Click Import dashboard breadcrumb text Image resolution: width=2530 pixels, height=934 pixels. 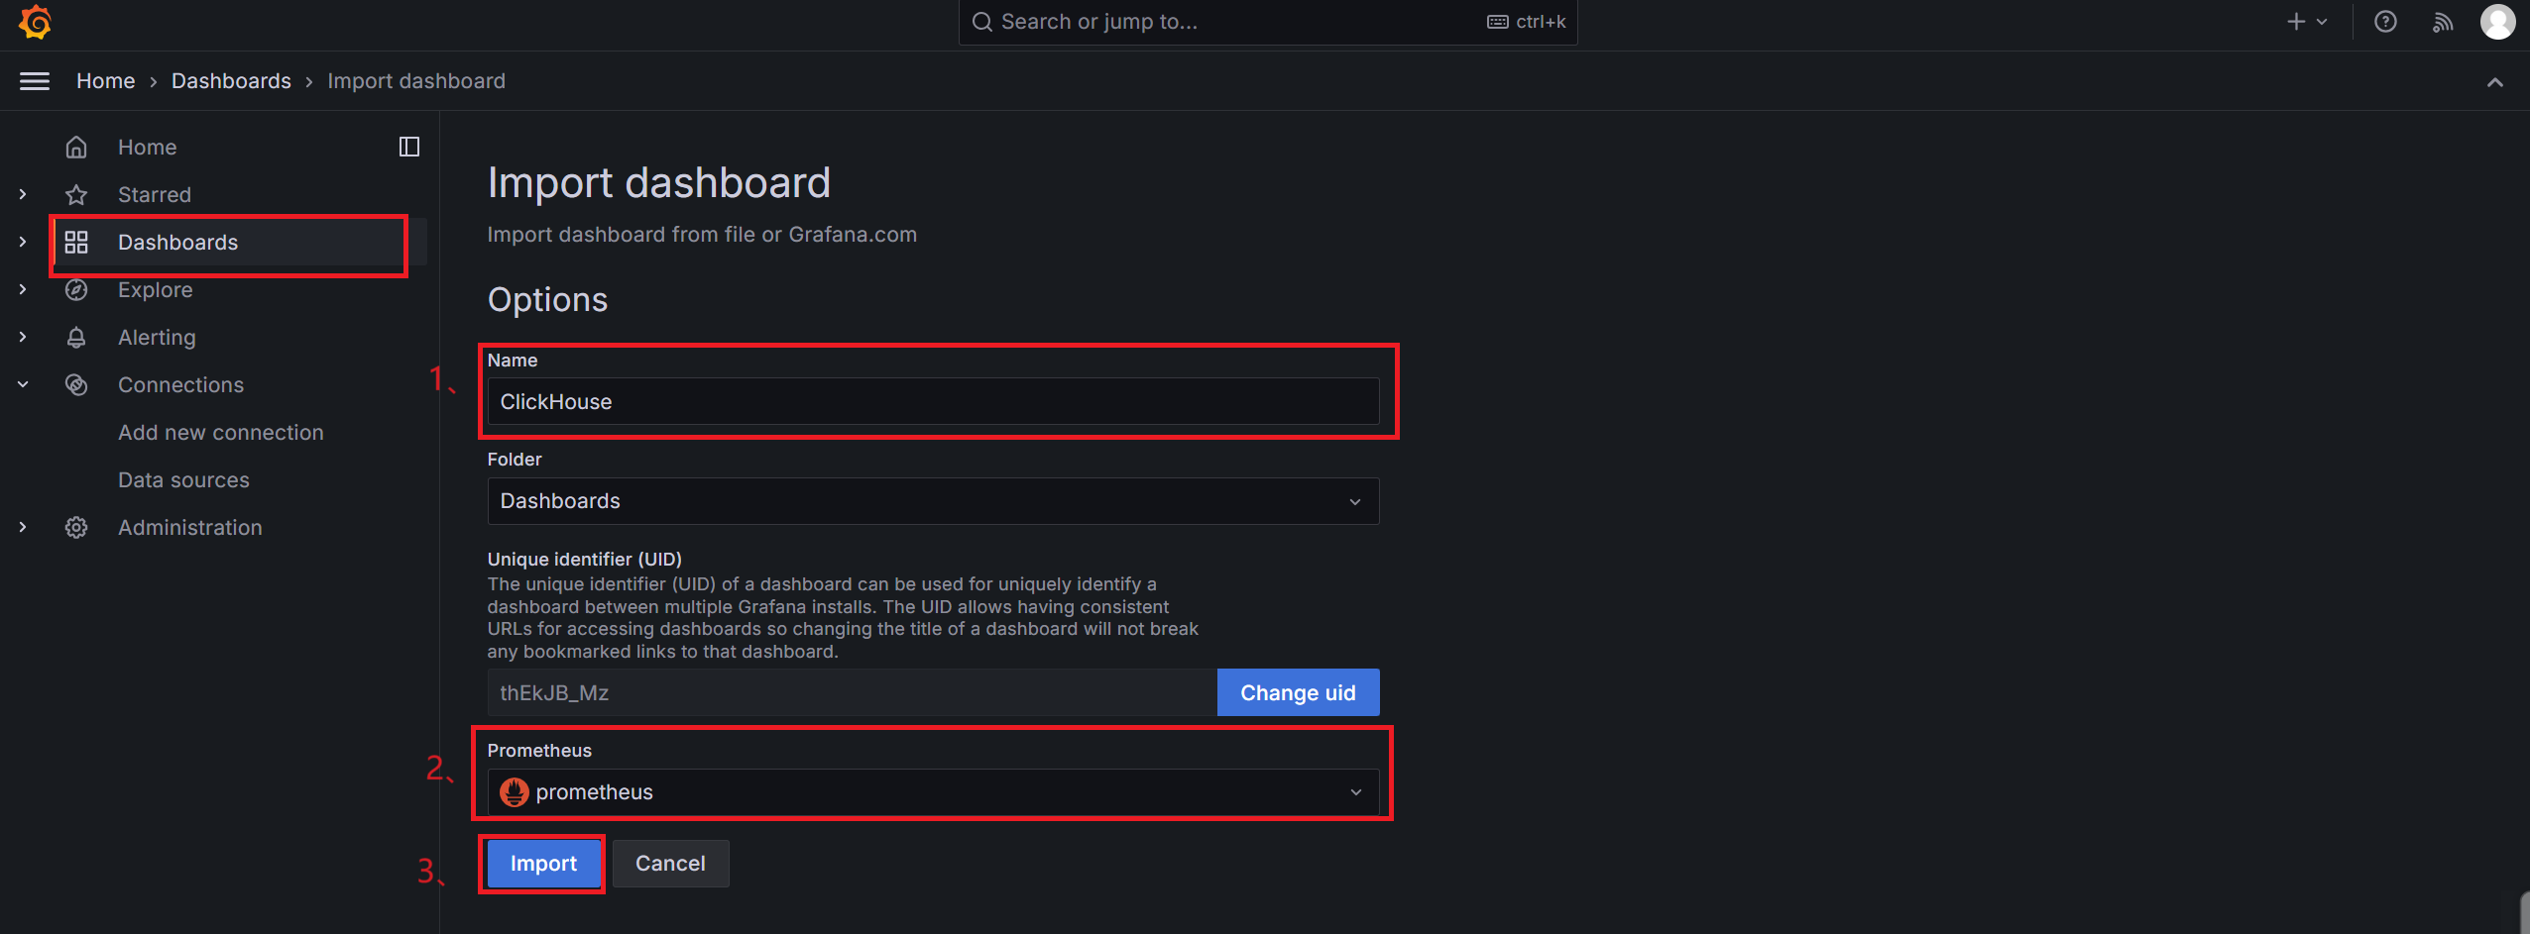[x=416, y=81]
